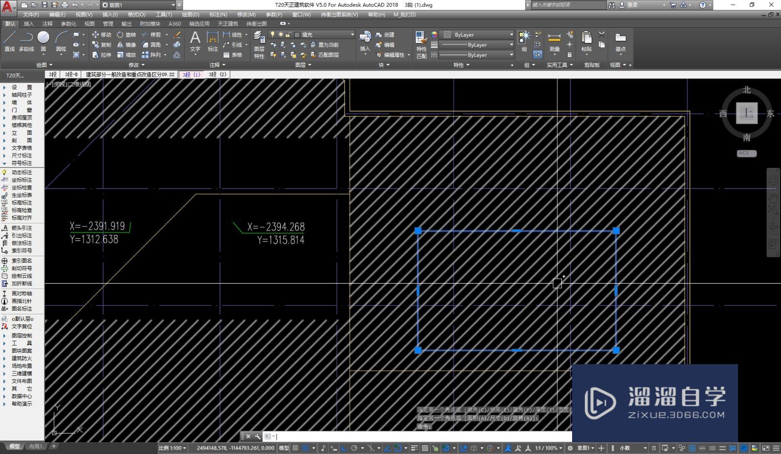
Task: Expand the Layers (图层) panel
Action: (x=303, y=65)
